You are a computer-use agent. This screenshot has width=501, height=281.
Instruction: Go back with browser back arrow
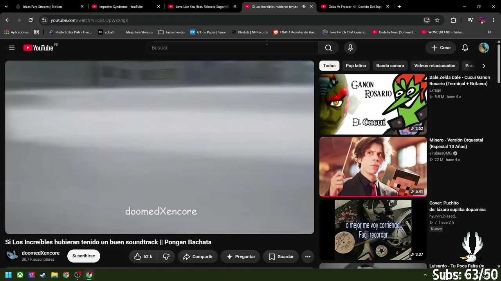click(7, 20)
